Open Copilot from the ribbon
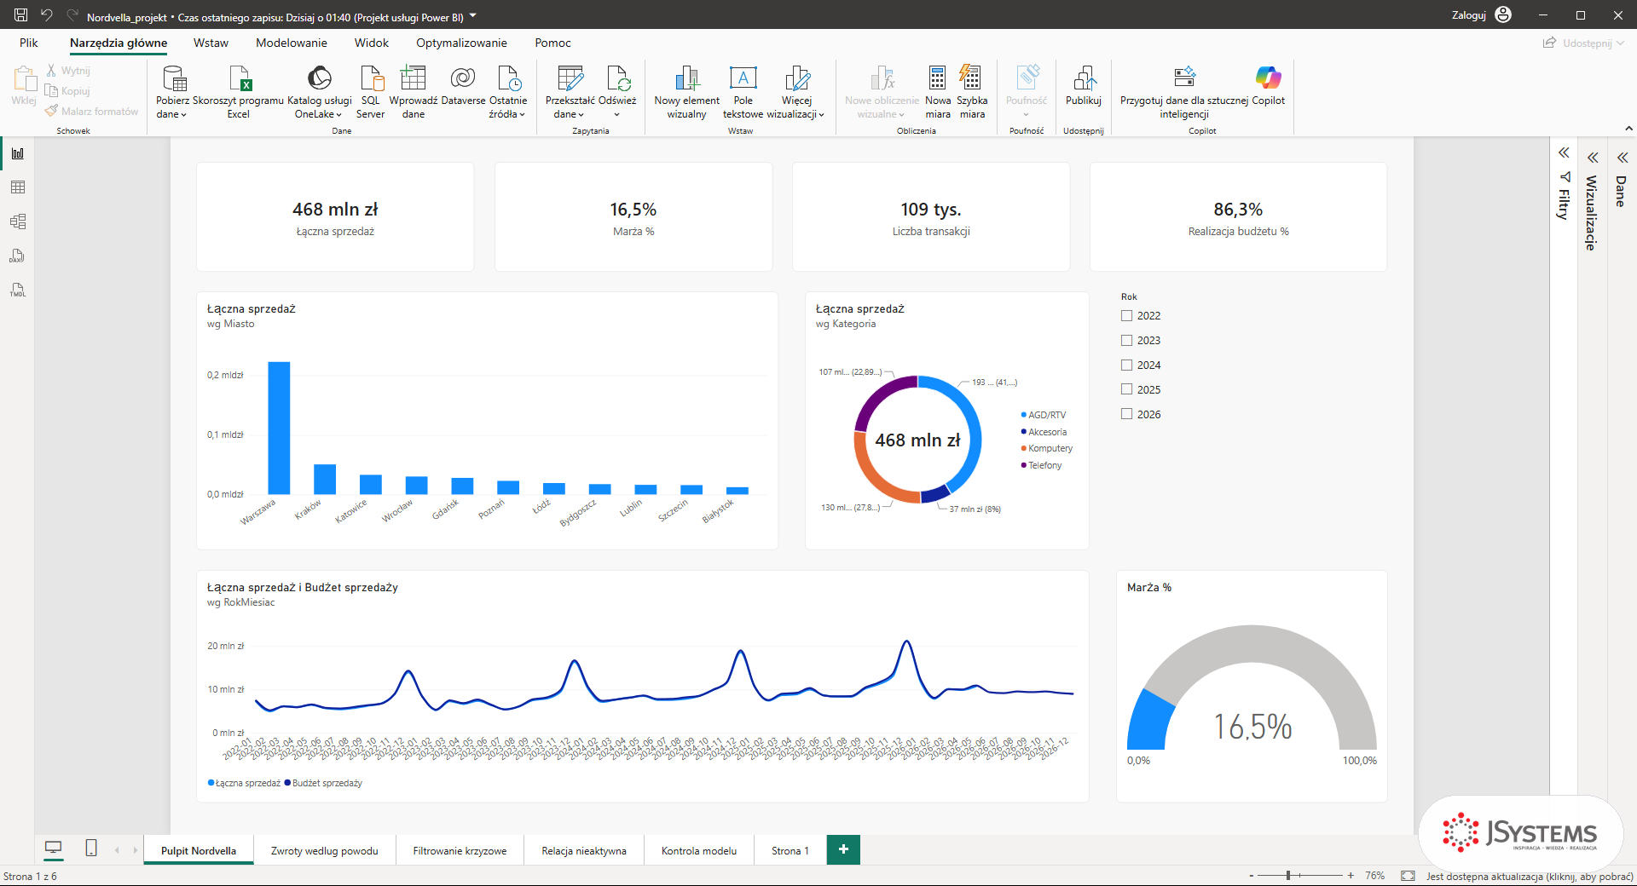The width and height of the screenshot is (1637, 886). pyautogui.click(x=1269, y=85)
